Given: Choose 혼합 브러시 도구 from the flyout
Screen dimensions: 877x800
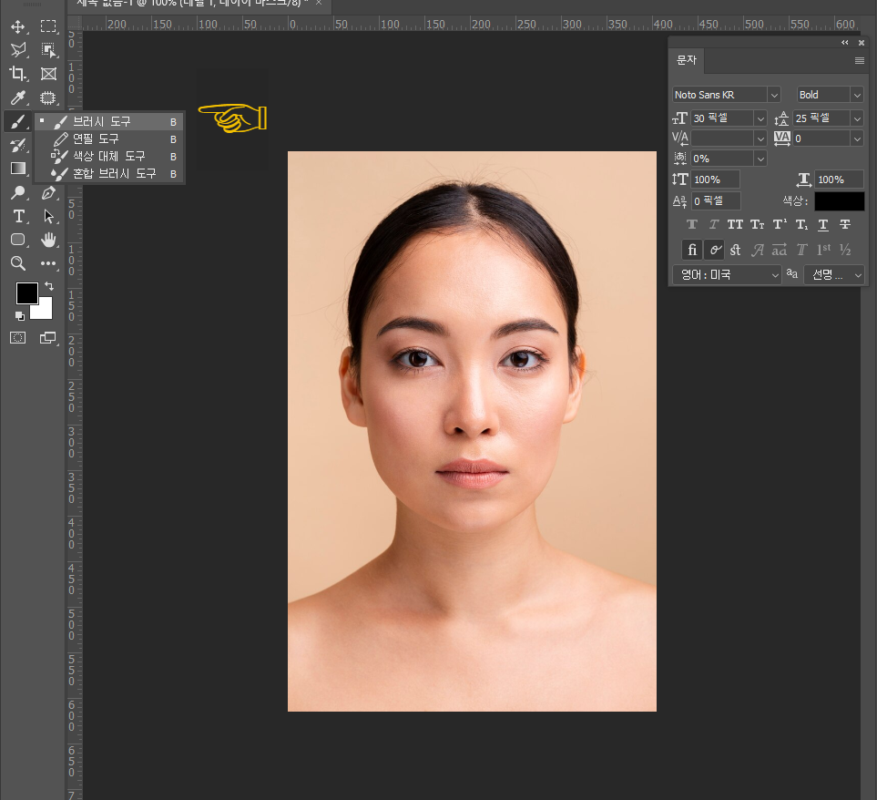Looking at the screenshot, I should 109,173.
